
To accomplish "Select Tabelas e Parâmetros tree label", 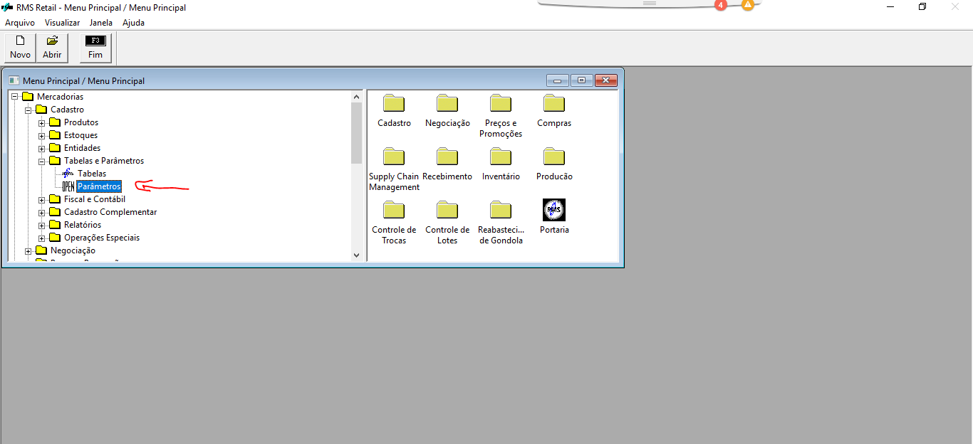I will pyautogui.click(x=104, y=161).
